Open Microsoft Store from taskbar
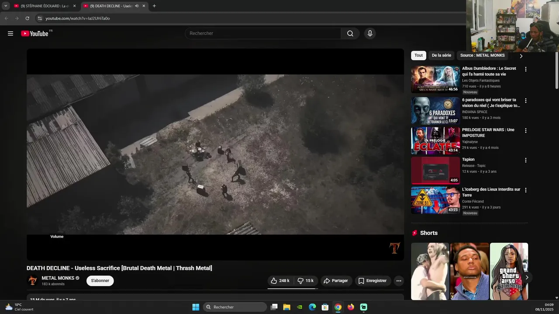The width and height of the screenshot is (559, 314). click(x=325, y=307)
